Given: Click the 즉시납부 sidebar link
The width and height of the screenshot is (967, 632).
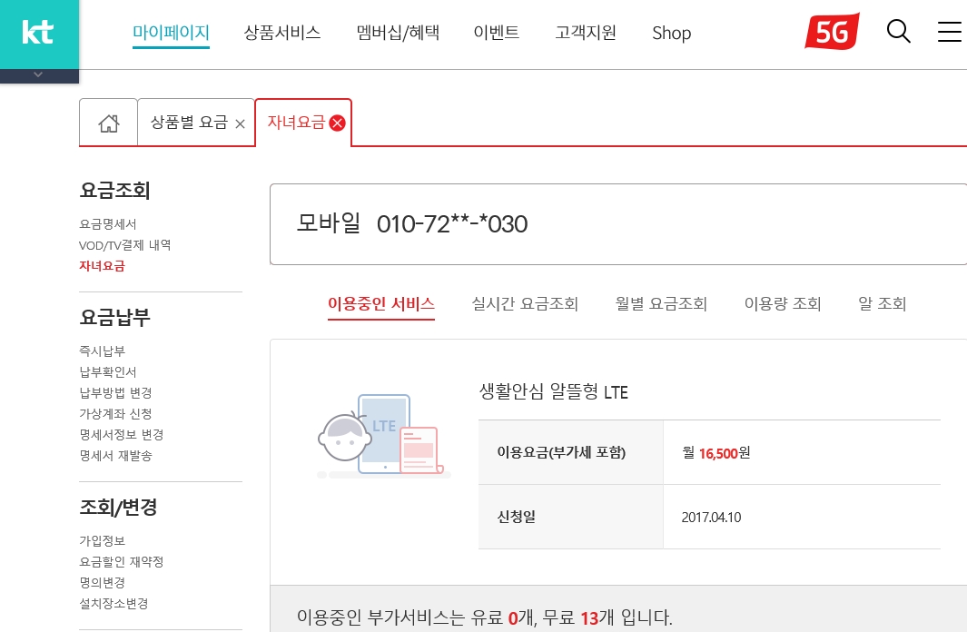Looking at the screenshot, I should (x=102, y=351).
